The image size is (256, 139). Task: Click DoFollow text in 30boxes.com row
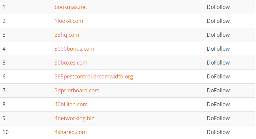tap(218, 63)
